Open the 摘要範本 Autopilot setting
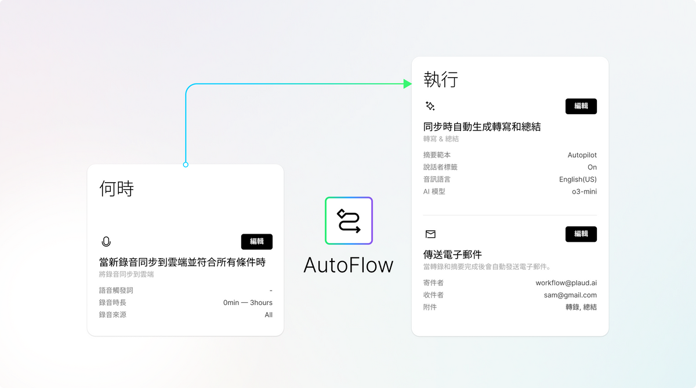The image size is (696, 388). [582, 155]
